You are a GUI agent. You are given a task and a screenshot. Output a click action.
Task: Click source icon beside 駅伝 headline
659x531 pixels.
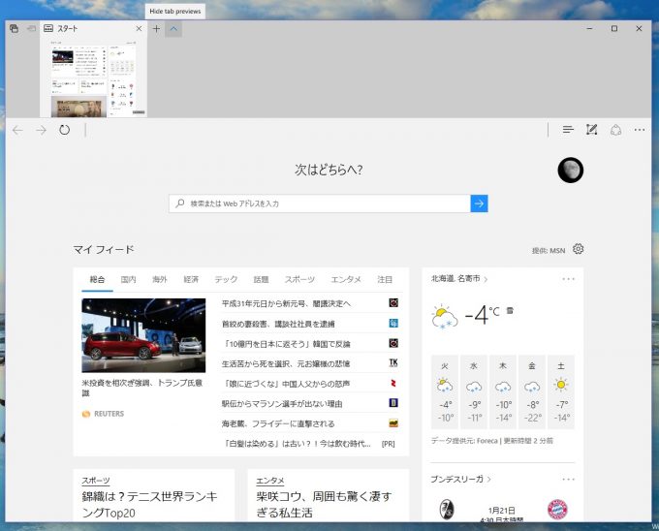pos(393,403)
